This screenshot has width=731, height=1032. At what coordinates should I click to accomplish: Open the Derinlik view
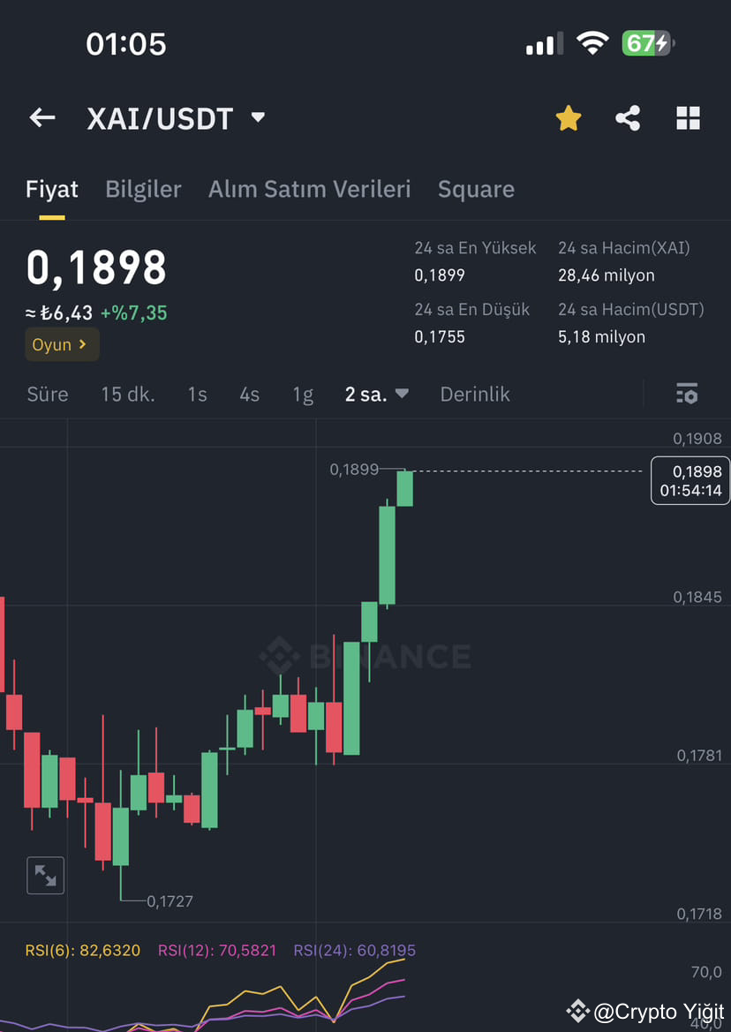[x=474, y=395]
